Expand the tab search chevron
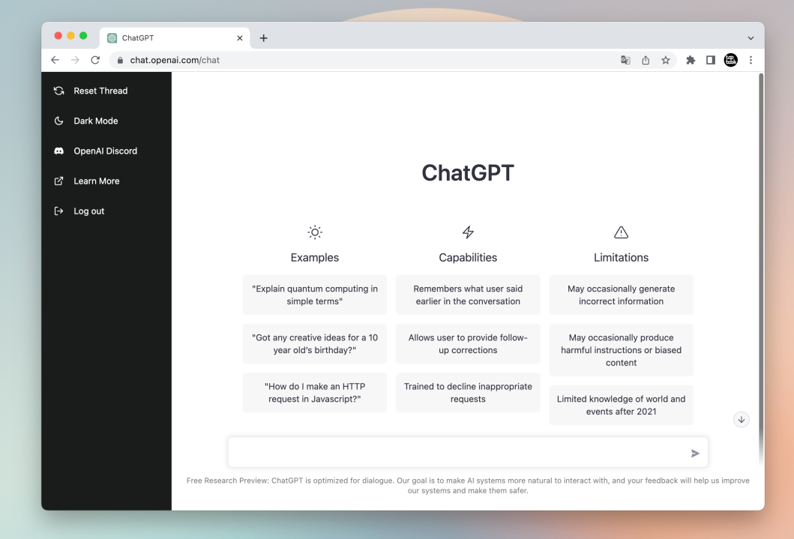This screenshot has width=794, height=539. [x=751, y=37]
